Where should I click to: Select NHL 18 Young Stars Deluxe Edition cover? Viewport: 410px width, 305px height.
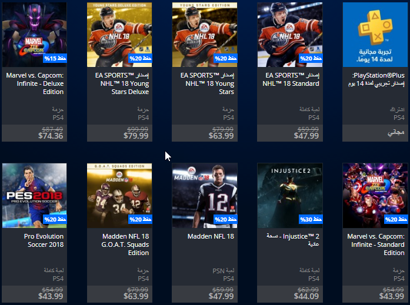point(119,35)
